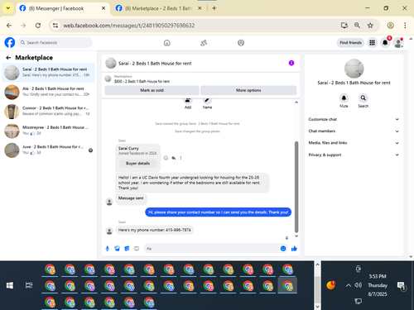
Task: Click the browser address bar URL
Action: (129, 26)
